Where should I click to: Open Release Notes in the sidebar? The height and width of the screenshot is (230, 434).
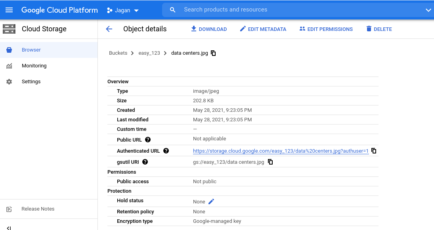click(x=49, y=209)
